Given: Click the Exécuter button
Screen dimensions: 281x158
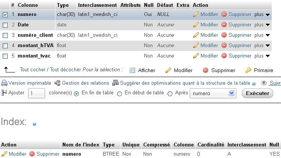Looking at the screenshot, I should pyautogui.click(x=258, y=93).
